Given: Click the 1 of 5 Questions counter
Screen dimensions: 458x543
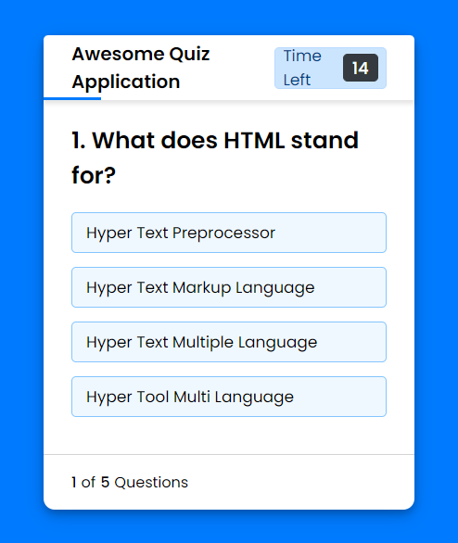Looking at the screenshot, I should pos(130,482).
